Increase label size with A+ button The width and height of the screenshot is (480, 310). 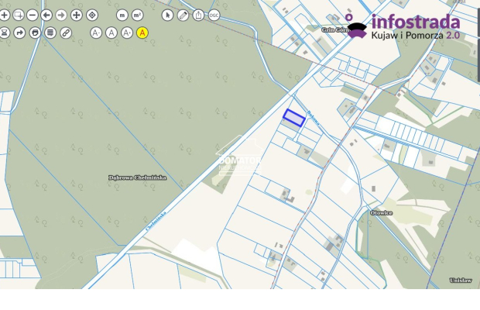click(127, 33)
